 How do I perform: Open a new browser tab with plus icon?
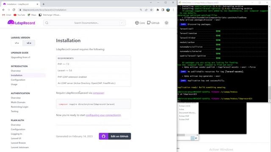pos(43,4)
